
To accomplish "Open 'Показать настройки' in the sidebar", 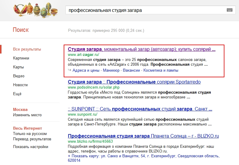I will (31, 147).
